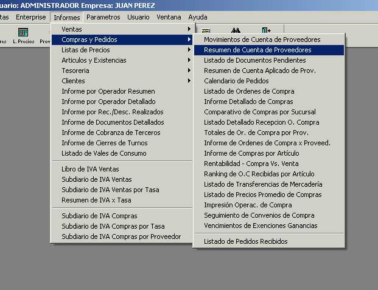
Task: Choose Impresión Operac. de Compra
Action: pyautogui.click(x=269, y=205)
